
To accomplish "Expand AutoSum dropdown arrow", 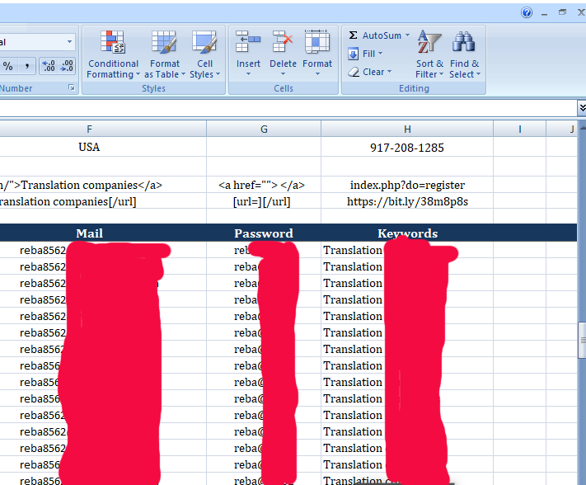I will (407, 35).
